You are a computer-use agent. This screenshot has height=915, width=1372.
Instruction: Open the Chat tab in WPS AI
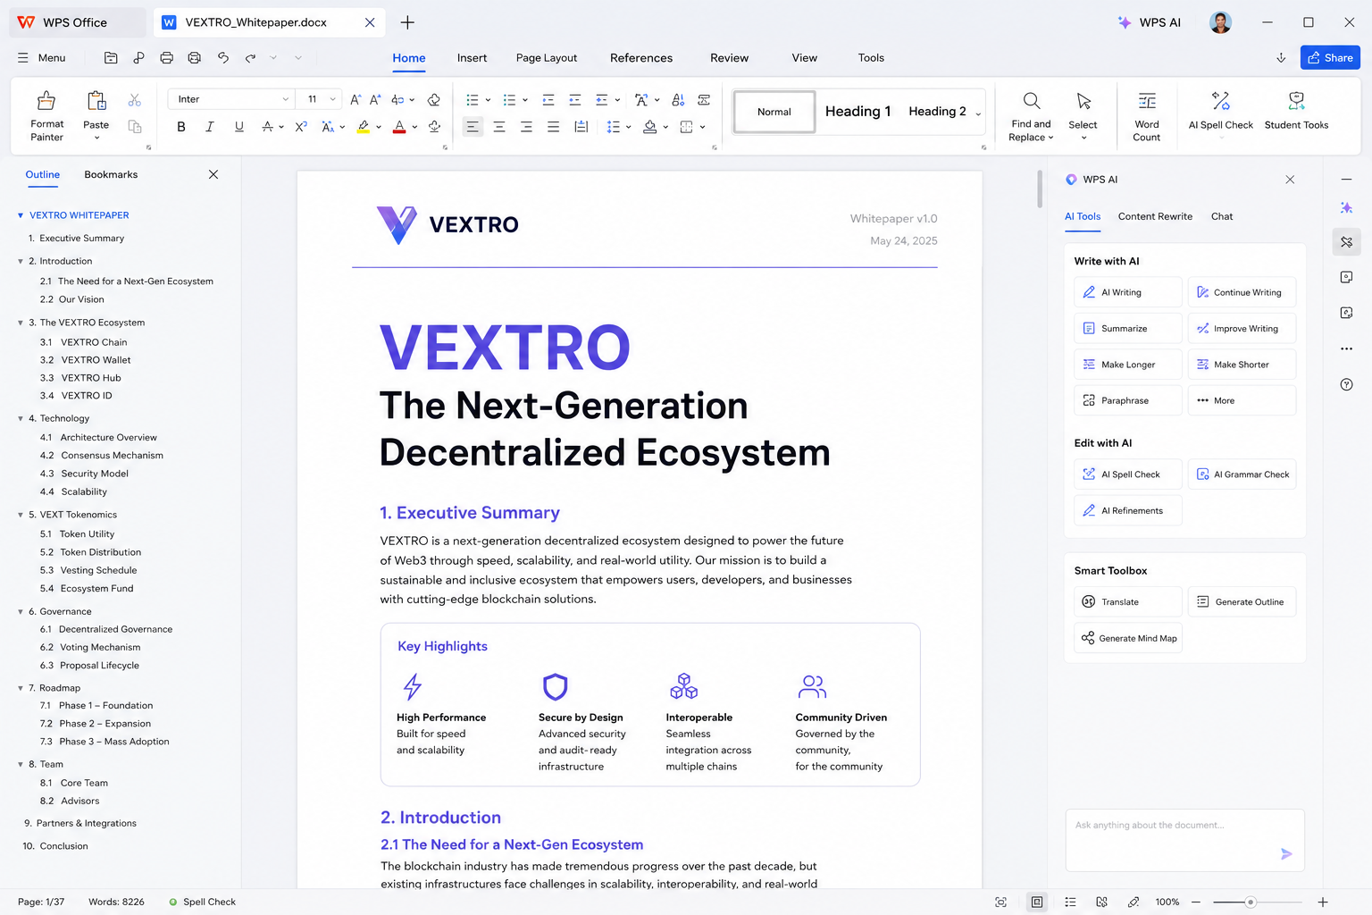point(1222,216)
